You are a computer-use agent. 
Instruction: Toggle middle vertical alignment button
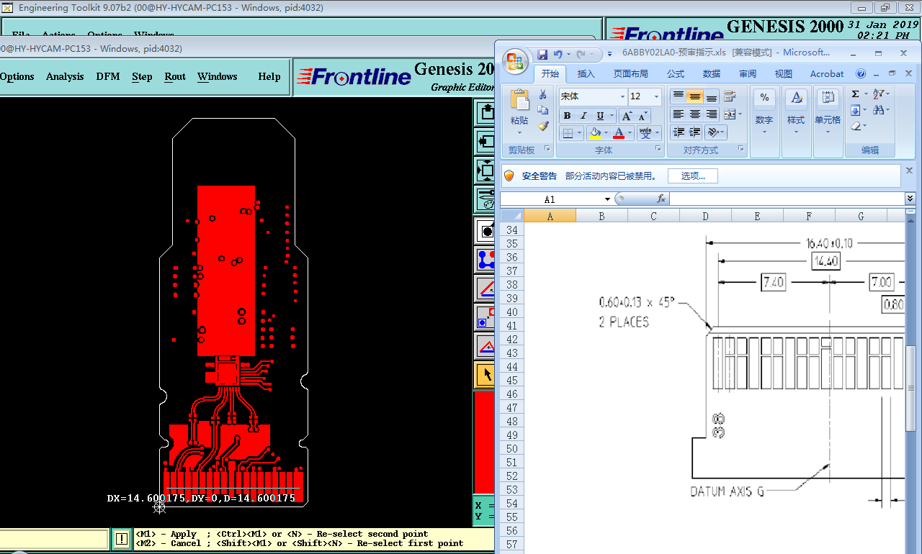pos(694,96)
